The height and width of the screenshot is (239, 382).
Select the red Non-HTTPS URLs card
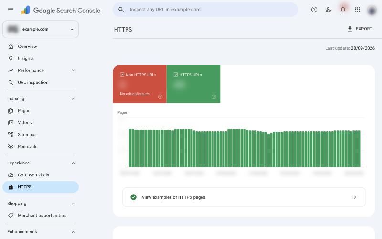pyautogui.click(x=139, y=84)
